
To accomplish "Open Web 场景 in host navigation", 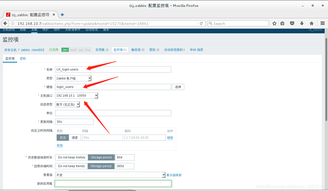I will pyautogui.click(x=197, y=50).
